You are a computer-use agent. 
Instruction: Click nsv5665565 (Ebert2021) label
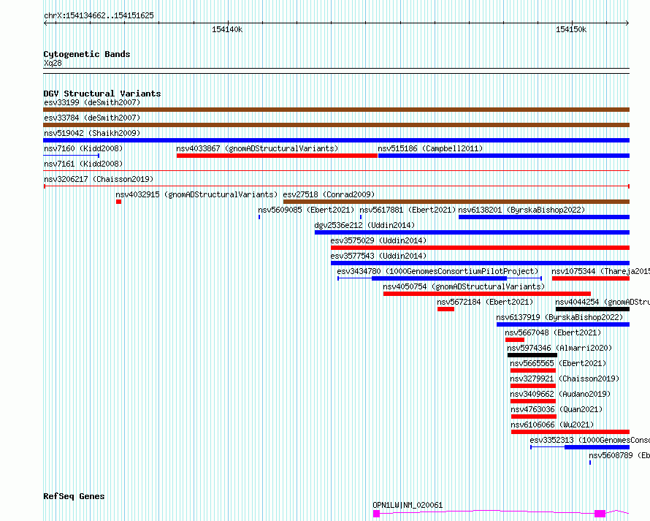coord(558,363)
